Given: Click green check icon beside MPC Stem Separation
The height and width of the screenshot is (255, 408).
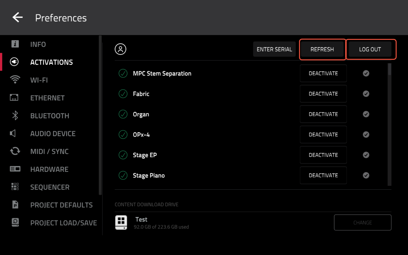Looking at the screenshot, I should [x=123, y=73].
